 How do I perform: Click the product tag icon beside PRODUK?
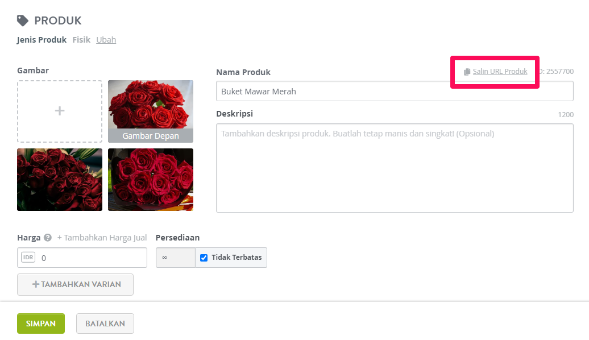(x=23, y=20)
